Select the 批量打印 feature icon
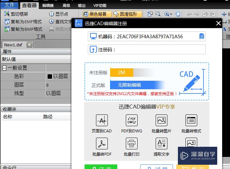The width and height of the screenshot is (230, 169). click(x=132, y=144)
